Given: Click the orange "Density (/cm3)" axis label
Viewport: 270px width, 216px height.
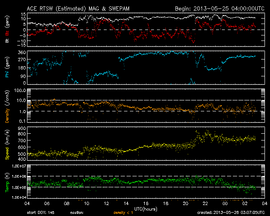Looking at the screenshot, I should pos(7,106).
